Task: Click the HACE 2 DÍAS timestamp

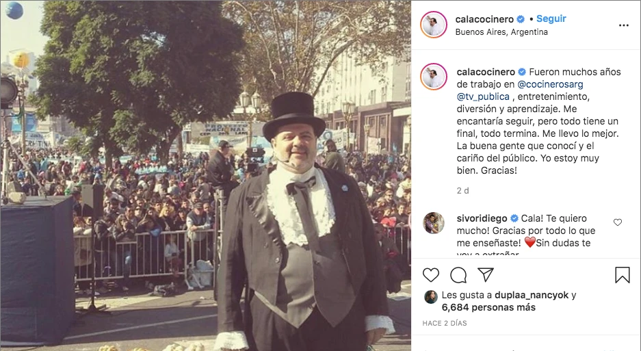Action: coord(445,323)
